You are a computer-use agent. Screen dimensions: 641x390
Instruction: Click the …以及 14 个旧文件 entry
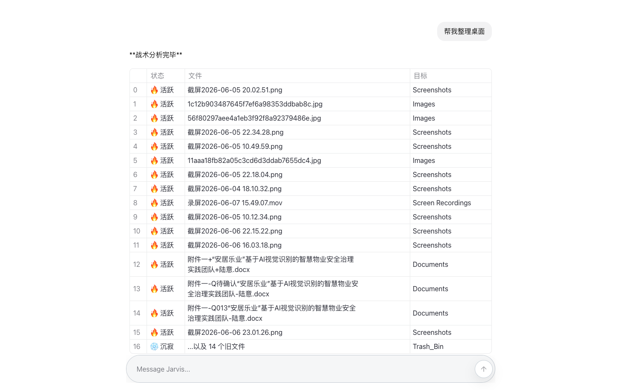coord(216,346)
